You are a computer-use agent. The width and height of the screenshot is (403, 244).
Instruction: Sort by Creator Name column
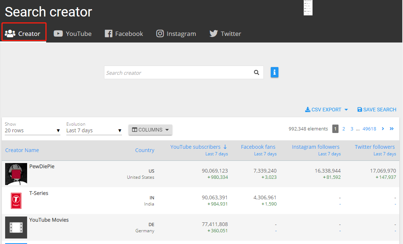point(22,150)
